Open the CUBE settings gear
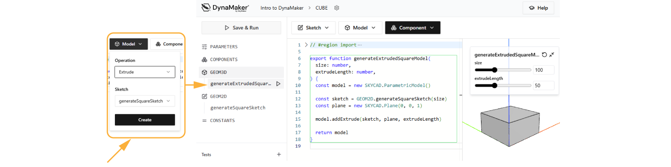671x167 pixels. coord(336,8)
